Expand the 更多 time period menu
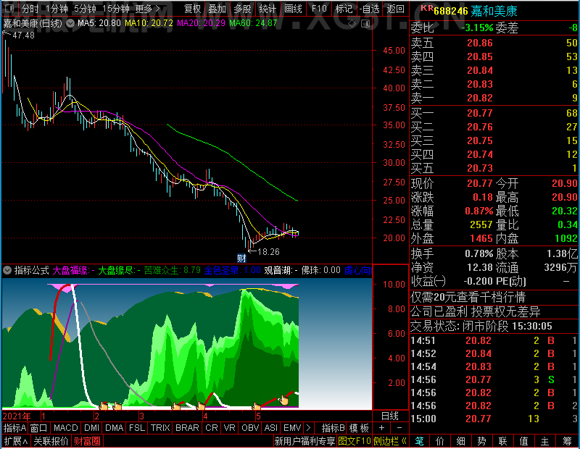Image resolution: width=580 pixels, height=449 pixels. coord(148,9)
